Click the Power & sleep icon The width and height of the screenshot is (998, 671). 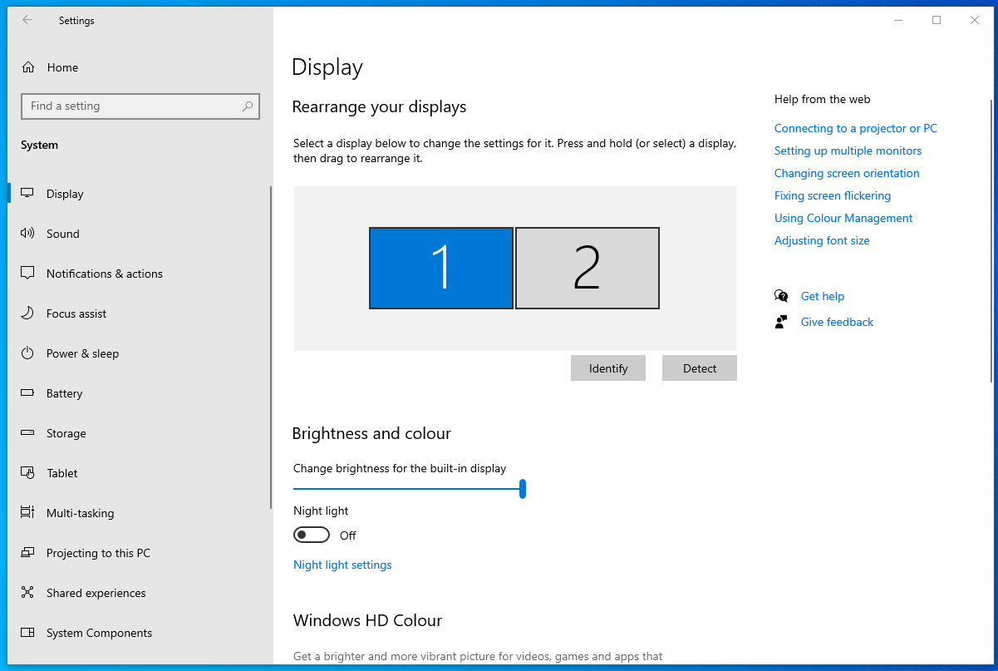[27, 353]
